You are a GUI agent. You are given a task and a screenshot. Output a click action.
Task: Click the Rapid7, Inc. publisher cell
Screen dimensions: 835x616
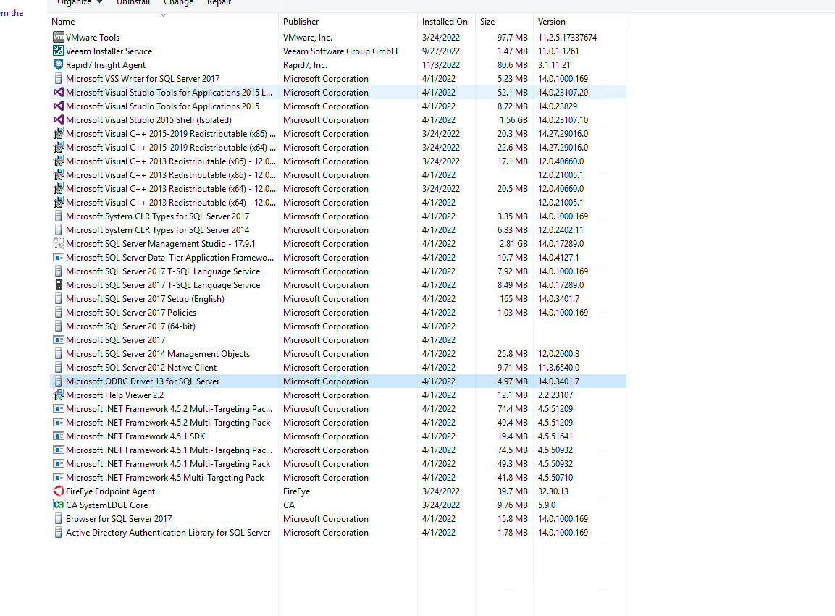click(305, 65)
